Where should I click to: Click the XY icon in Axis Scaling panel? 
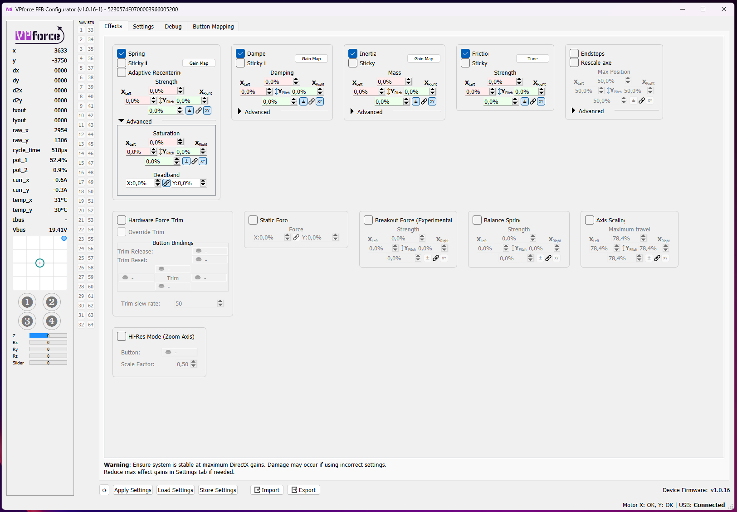[x=665, y=258]
